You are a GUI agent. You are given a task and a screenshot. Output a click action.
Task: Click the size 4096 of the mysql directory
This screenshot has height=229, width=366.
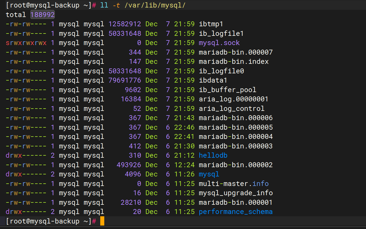(133, 174)
